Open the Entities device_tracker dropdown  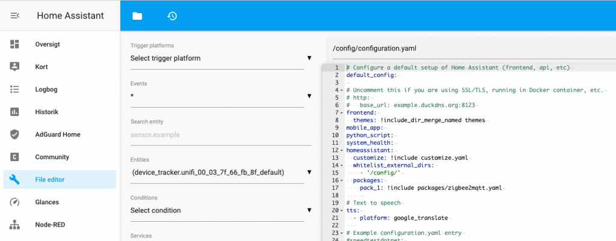point(221,172)
